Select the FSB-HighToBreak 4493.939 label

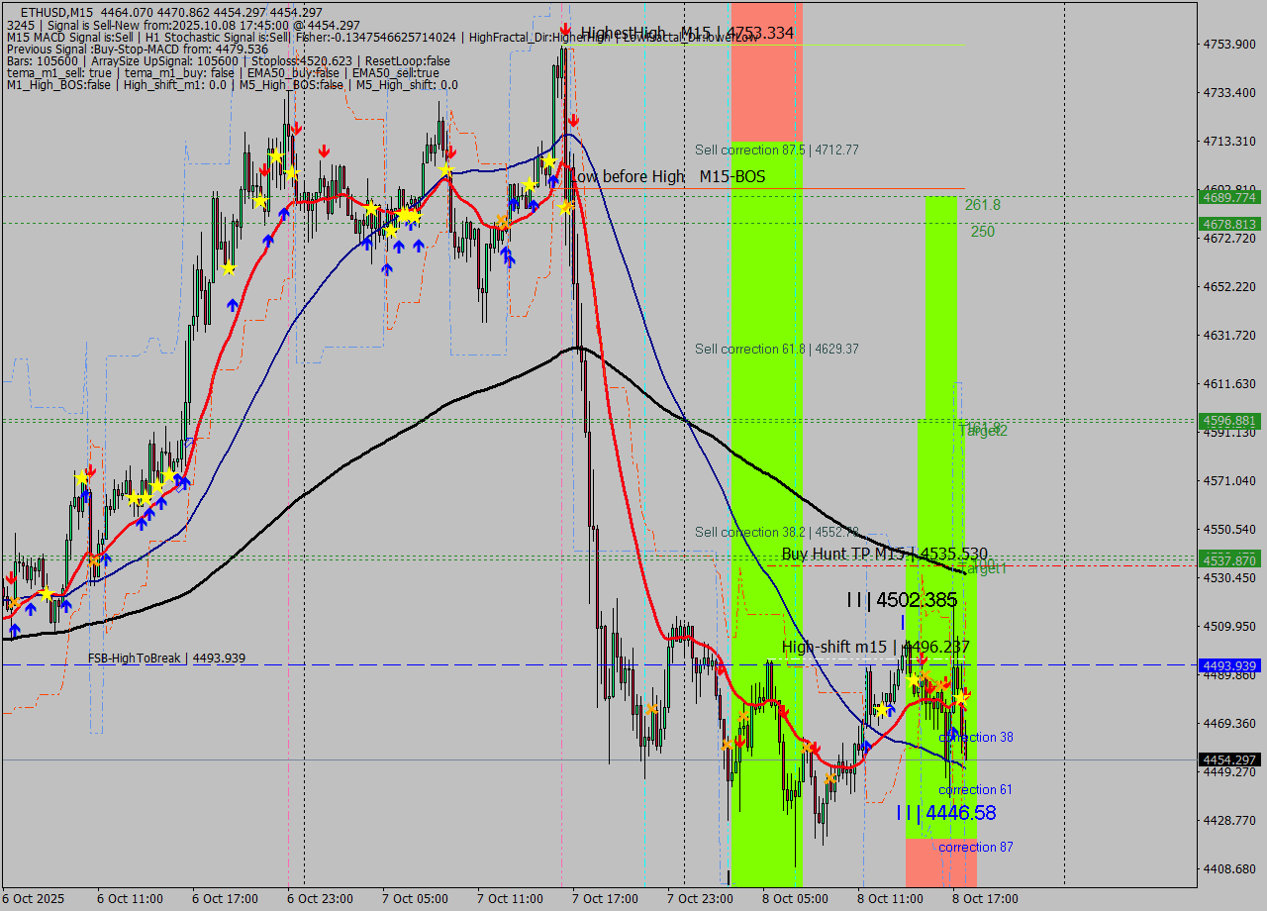tap(166, 658)
